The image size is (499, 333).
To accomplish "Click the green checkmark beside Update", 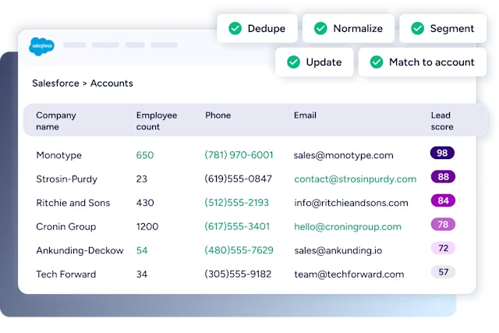I will [x=293, y=62].
